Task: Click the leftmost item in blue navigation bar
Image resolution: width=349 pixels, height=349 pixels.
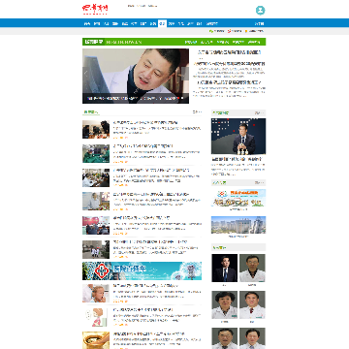Action: pos(86,23)
